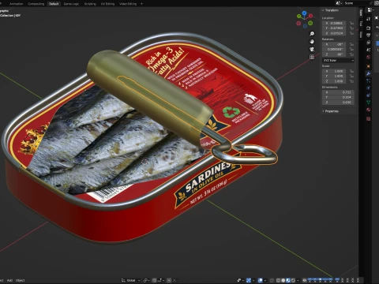Toggle viewport overlays button
The width and height of the screenshot is (379, 284).
point(261,280)
